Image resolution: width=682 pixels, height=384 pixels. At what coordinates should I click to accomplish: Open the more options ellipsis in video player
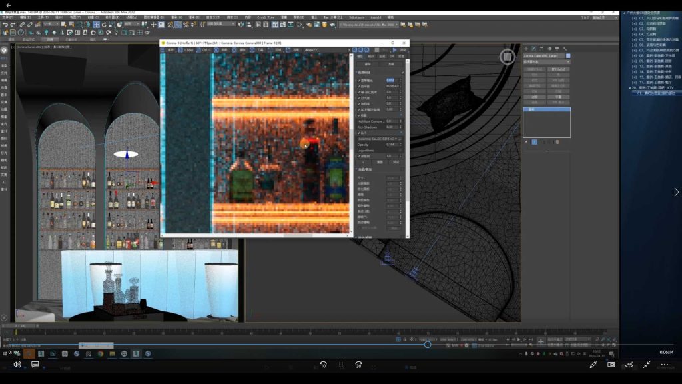coord(664,365)
